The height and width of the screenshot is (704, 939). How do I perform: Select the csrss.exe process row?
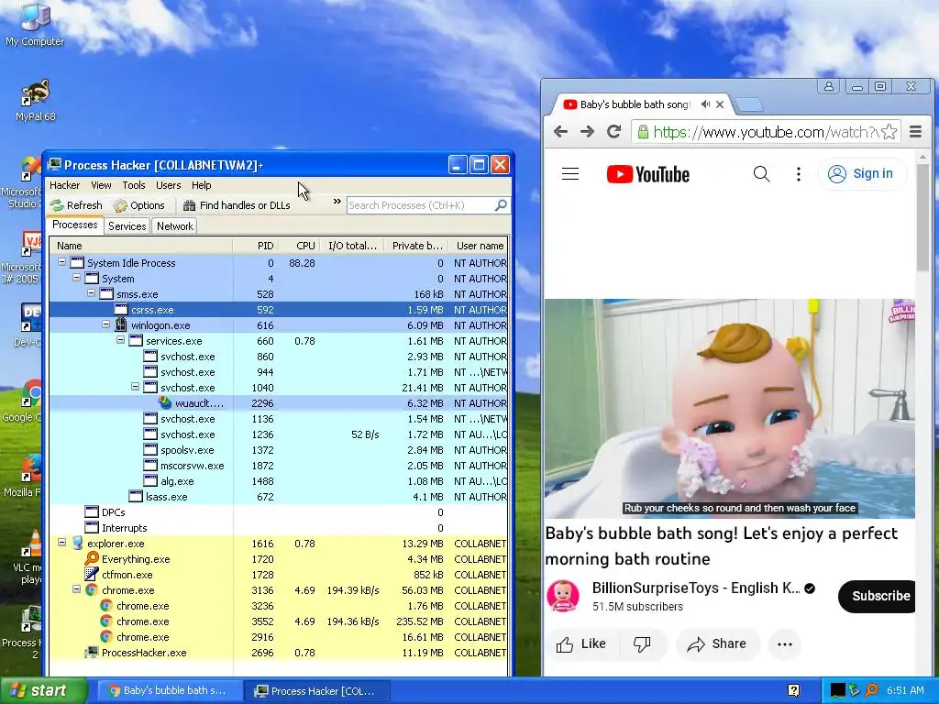click(279, 310)
